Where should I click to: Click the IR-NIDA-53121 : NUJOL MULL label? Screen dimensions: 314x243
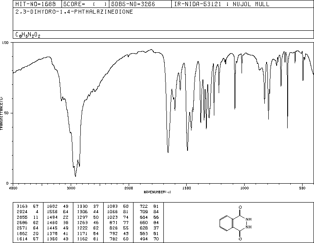(x=222, y=4)
